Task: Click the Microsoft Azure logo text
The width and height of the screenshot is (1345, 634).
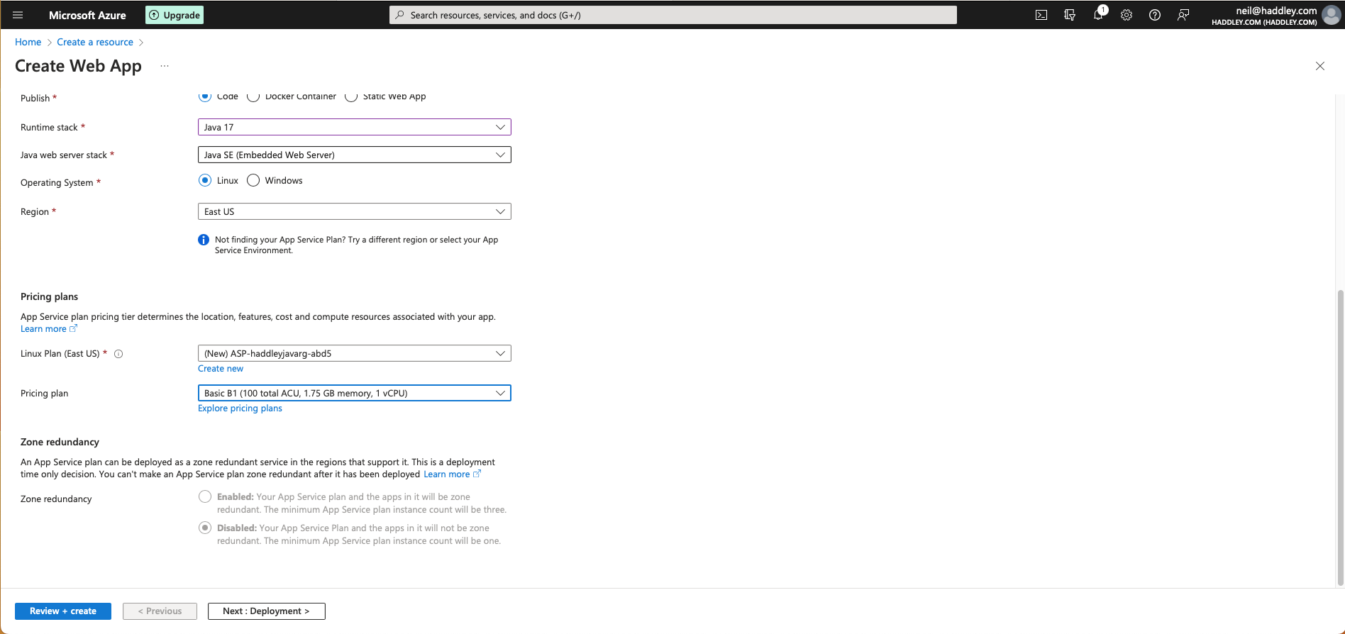Action: point(87,15)
